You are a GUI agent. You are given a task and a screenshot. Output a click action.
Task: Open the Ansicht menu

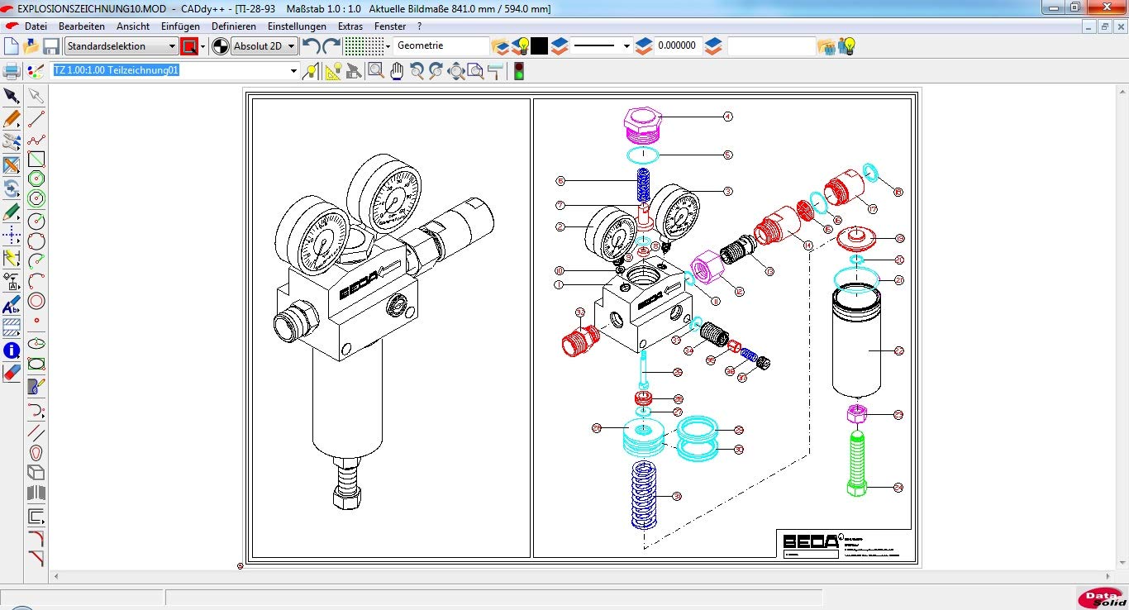(x=133, y=26)
